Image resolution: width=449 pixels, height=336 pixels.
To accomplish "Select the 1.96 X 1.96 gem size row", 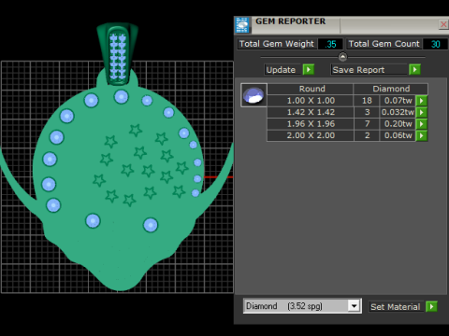I will (341, 124).
